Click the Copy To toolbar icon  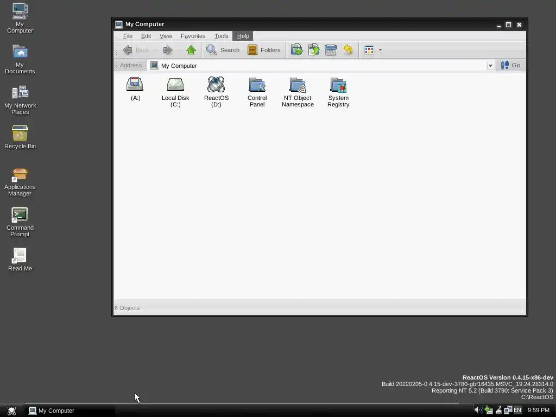[313, 50]
